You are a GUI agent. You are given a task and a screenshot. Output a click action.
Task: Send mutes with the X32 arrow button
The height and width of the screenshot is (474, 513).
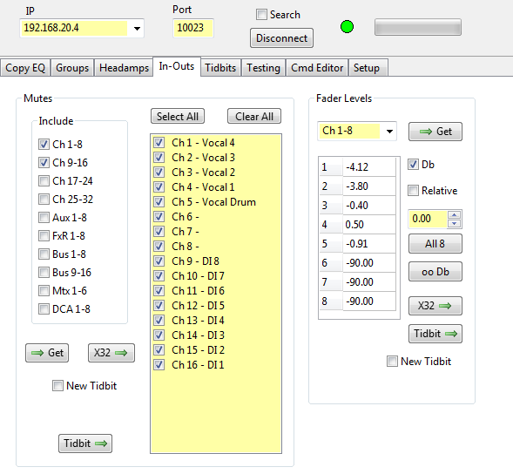coord(111,353)
